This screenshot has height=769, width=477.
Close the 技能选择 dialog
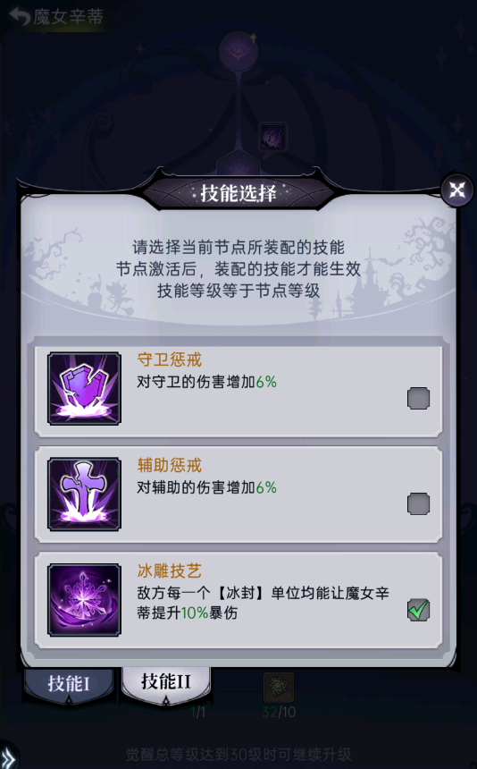click(x=457, y=190)
